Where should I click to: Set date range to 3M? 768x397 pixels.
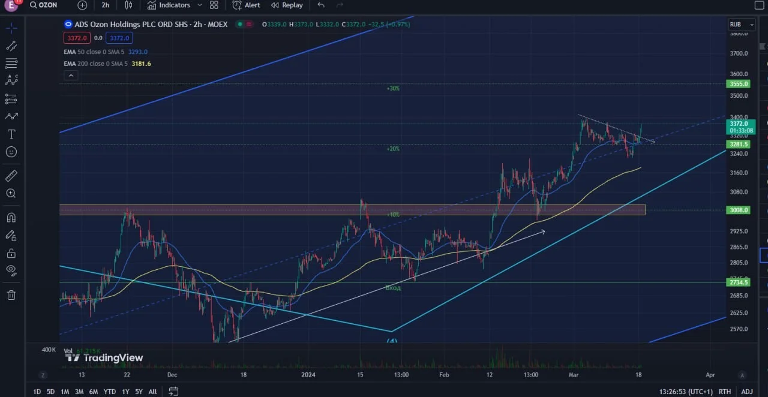tap(79, 392)
